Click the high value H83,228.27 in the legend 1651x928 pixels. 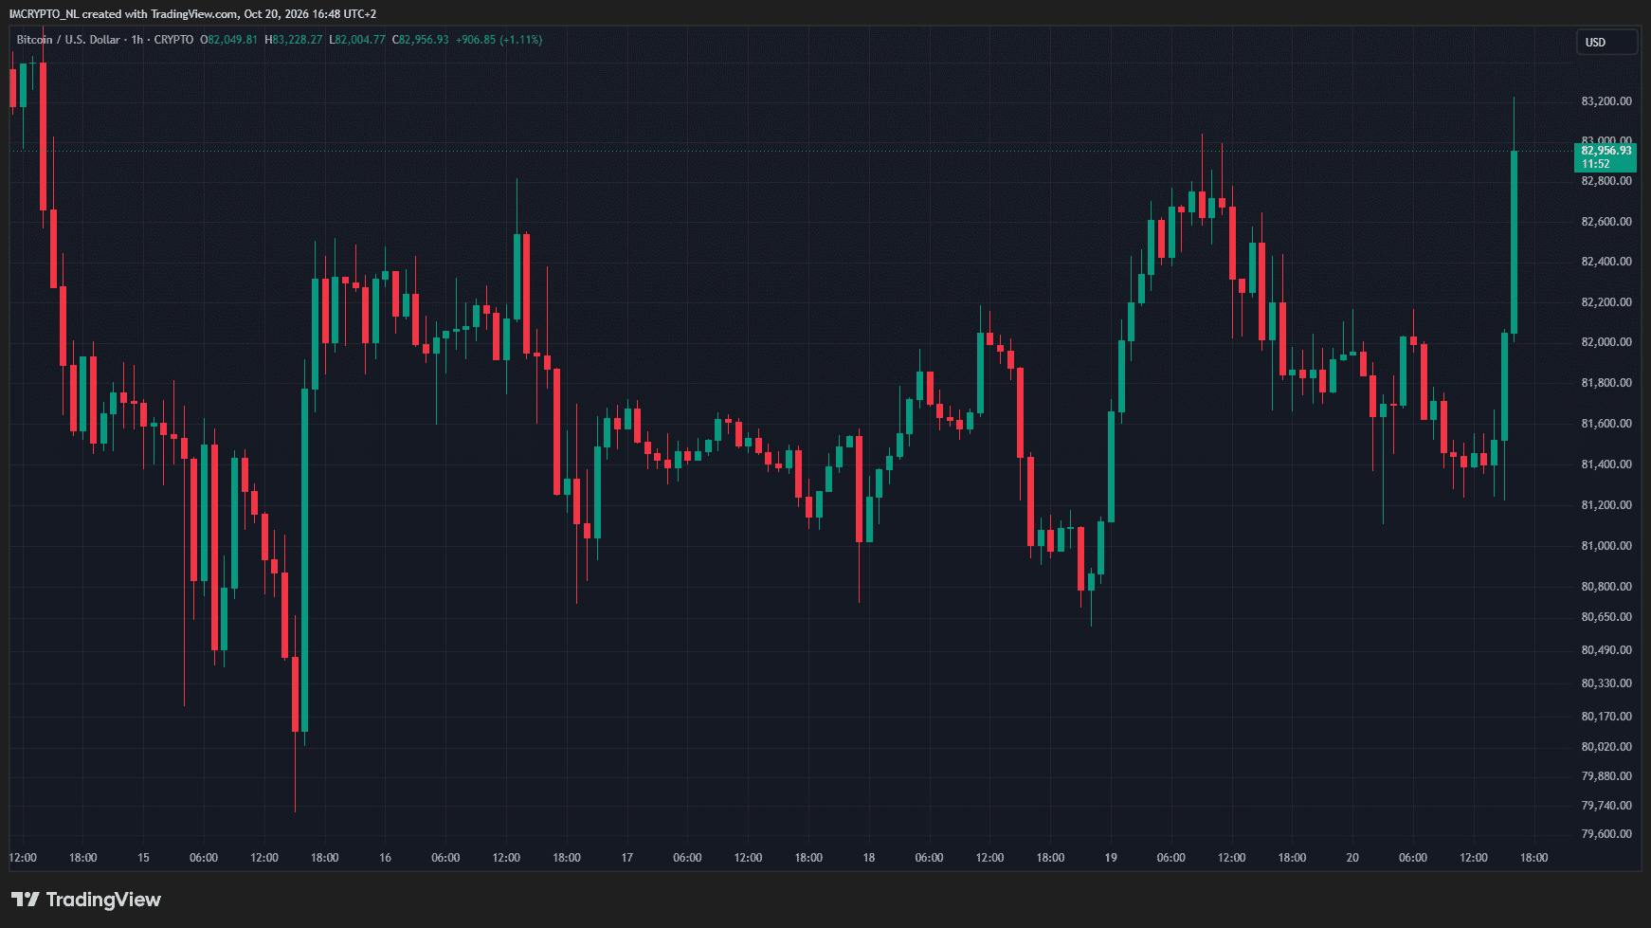click(293, 40)
